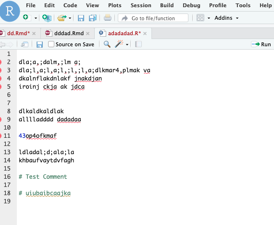Screen dimensions: 274x225
Task: Close the dddad.Rmd tab
Action: point(88,33)
